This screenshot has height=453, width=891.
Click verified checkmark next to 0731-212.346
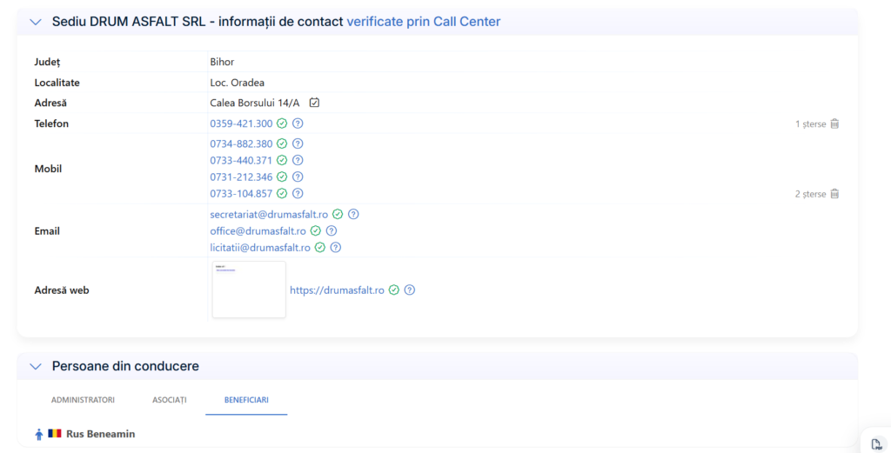point(282,177)
